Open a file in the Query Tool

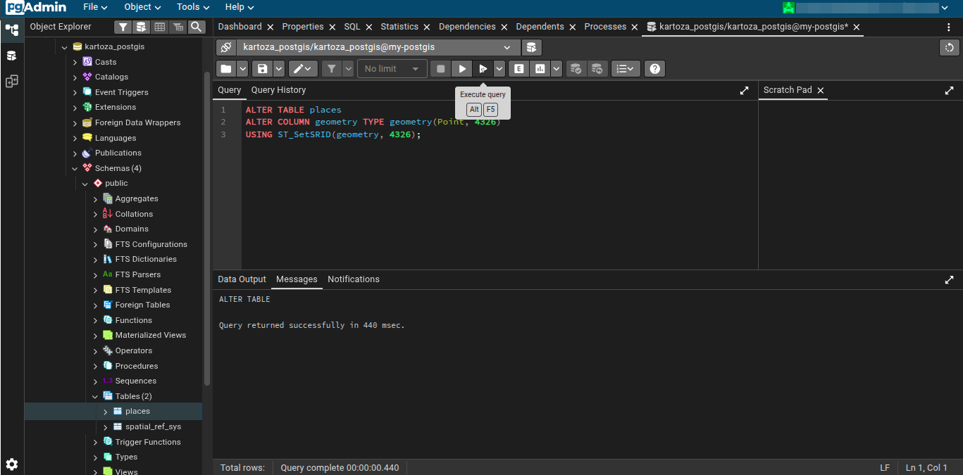(x=227, y=68)
